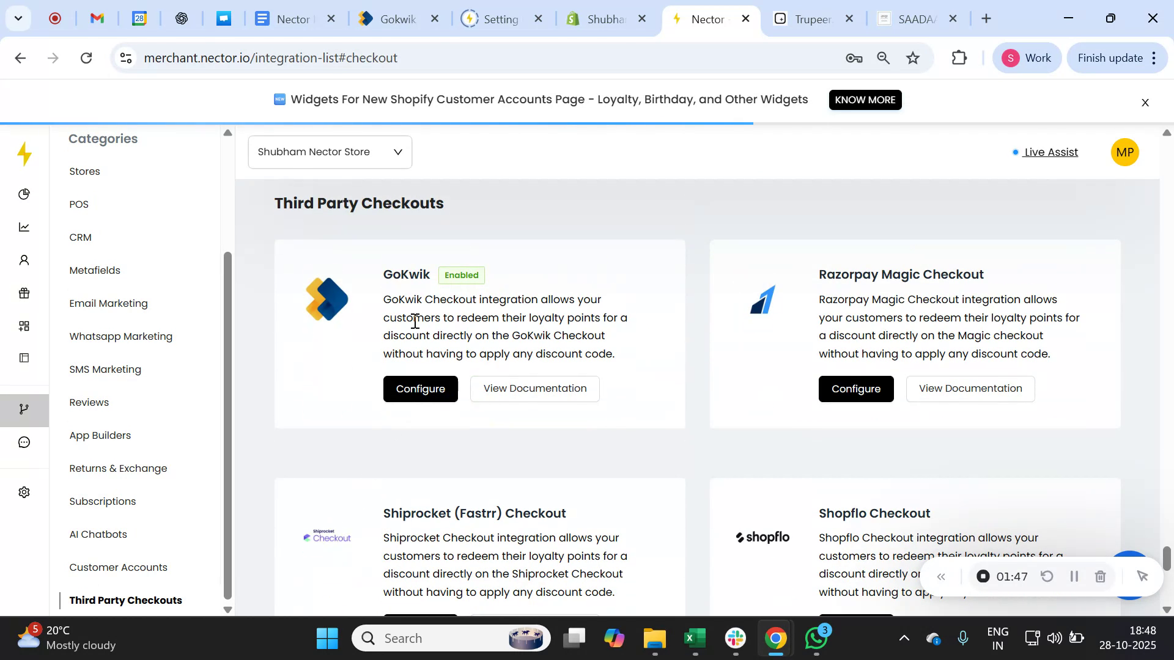Open the Chrome tab search chevron
Screen dimensions: 1174x660
click(x=18, y=18)
